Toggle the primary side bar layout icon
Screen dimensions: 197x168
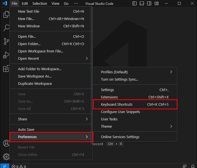click(134, 3)
